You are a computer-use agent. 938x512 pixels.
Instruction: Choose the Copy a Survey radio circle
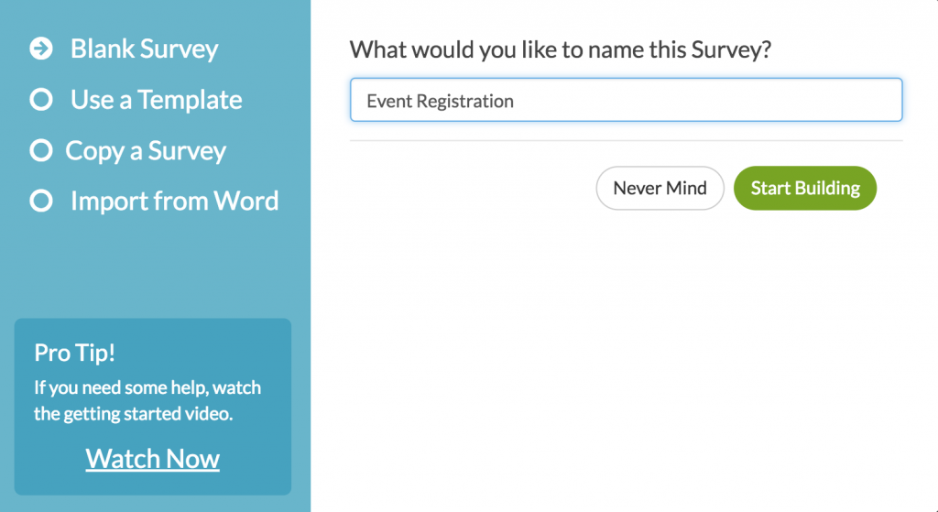41,151
